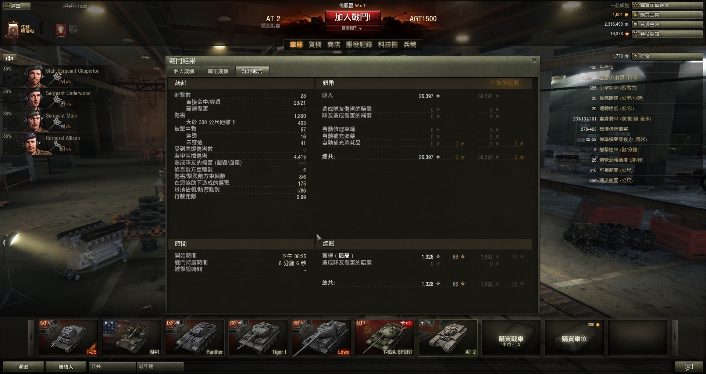Select Staff Sergeant Clipperton crew portrait
This screenshot has width=706, height=374.
pos(35,76)
